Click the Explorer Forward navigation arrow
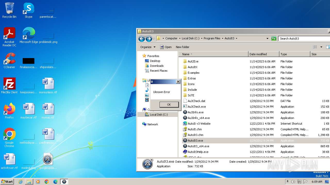Screen dimensions: 330x185 pyautogui.click(x=149, y=39)
